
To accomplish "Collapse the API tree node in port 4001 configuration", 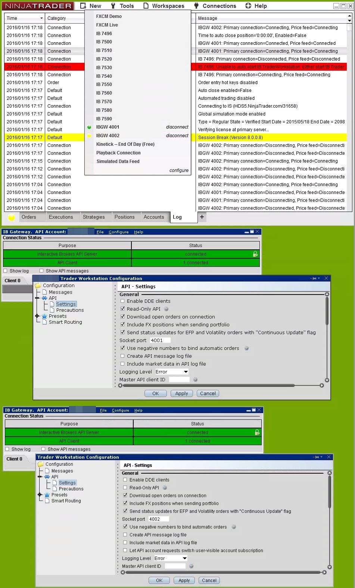I will [x=37, y=298].
